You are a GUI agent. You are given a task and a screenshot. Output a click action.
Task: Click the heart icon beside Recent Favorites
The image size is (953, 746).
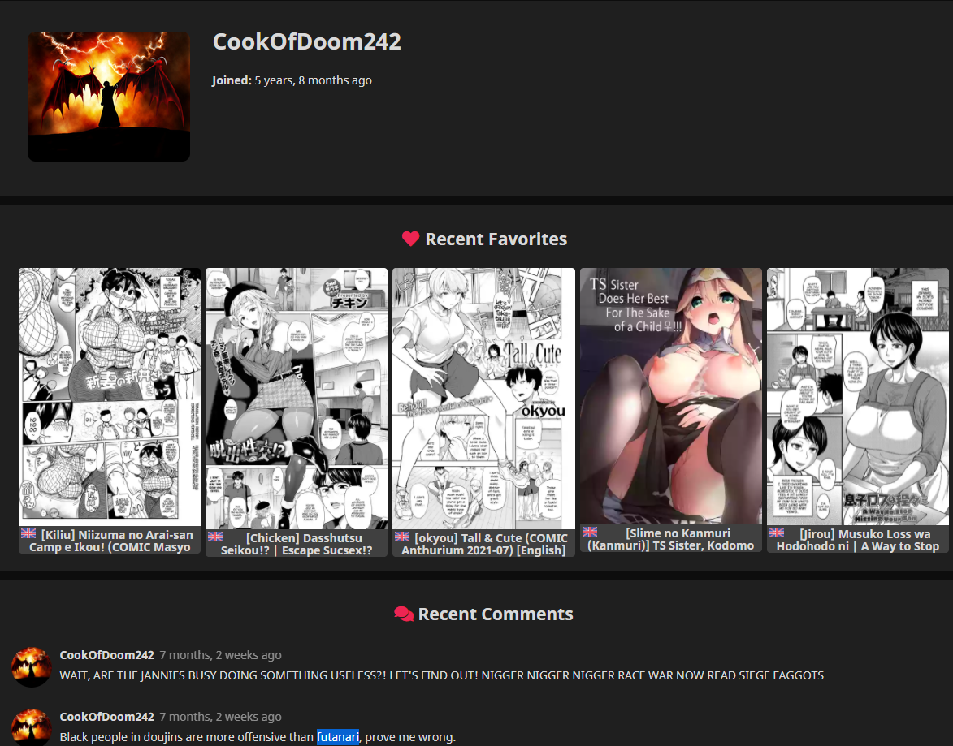(411, 239)
